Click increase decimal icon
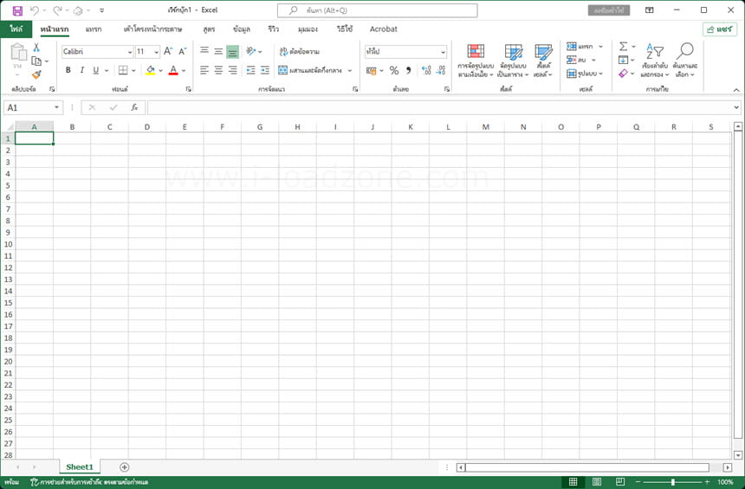 426,70
